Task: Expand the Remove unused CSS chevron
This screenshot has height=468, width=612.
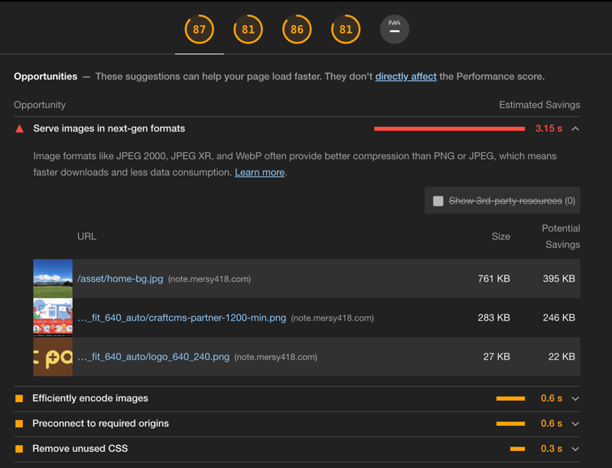Action: pos(575,449)
